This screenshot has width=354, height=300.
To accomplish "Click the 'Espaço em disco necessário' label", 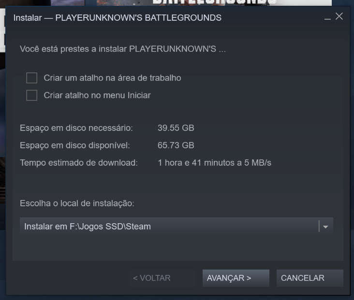I will [76, 128].
